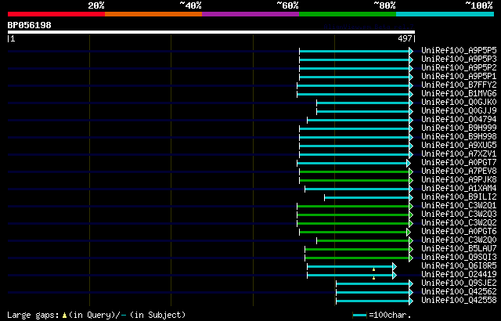Click the purple ~60% identity color bar

click(x=250, y=14)
